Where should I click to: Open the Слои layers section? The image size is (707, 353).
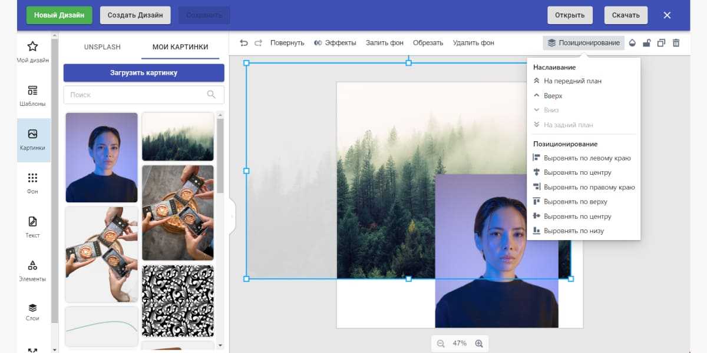click(x=32, y=312)
